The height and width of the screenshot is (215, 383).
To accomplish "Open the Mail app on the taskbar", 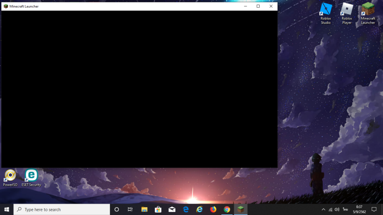I will click(172, 209).
